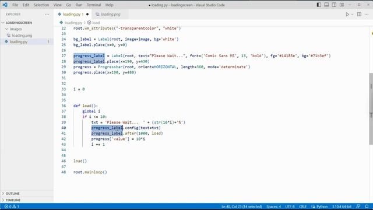This screenshot has width=373, height=210.
Task: Open the Selection menu
Action: pos(41,5)
